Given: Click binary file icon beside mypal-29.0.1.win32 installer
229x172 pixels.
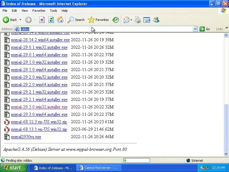Looking at the screenshot, I should (x=7, y=47).
